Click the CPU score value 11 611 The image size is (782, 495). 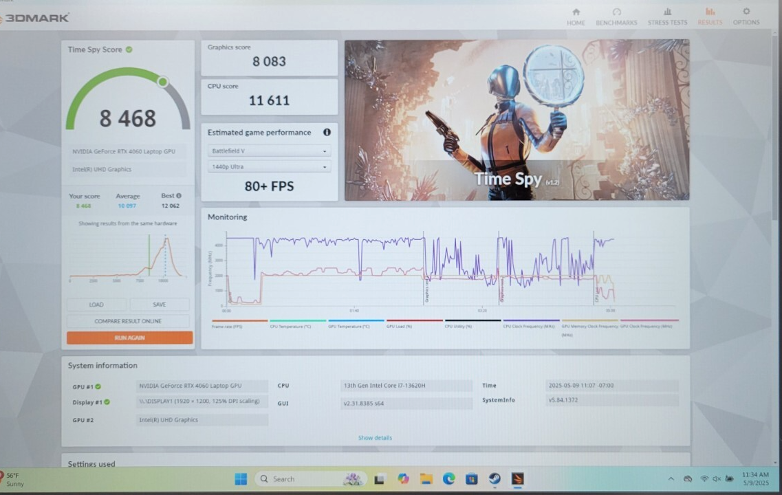[x=270, y=100]
